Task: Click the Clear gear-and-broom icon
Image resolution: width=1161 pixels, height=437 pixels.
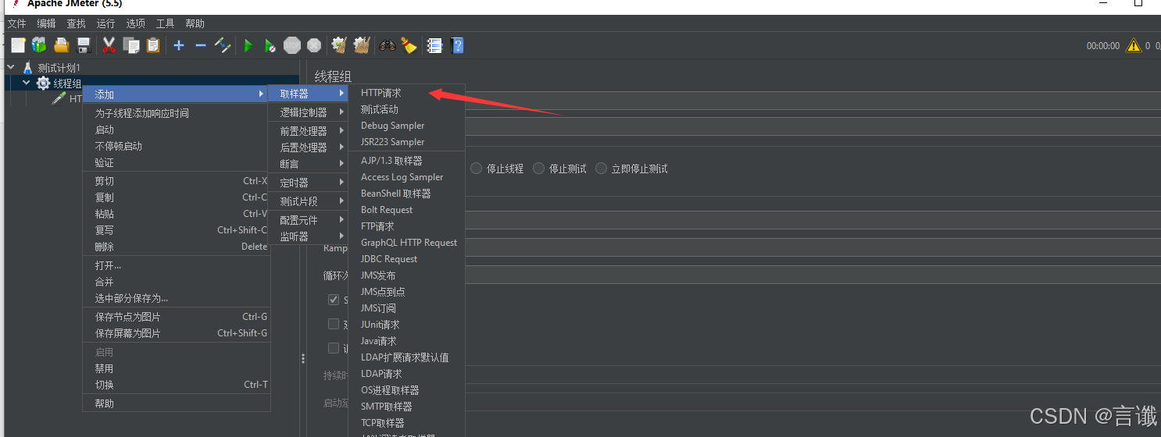Action: click(339, 45)
